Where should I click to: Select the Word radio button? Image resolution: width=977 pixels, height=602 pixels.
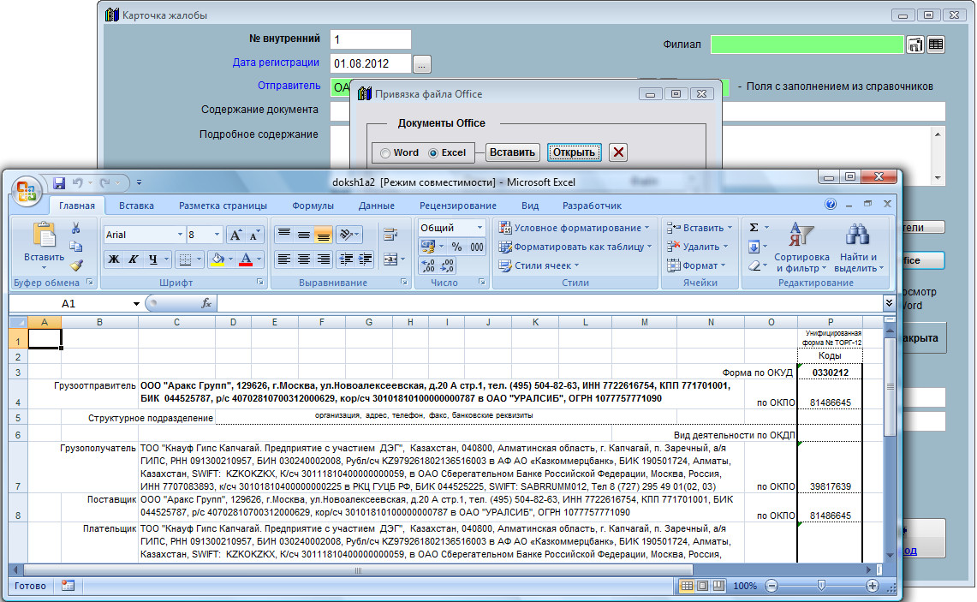point(385,153)
